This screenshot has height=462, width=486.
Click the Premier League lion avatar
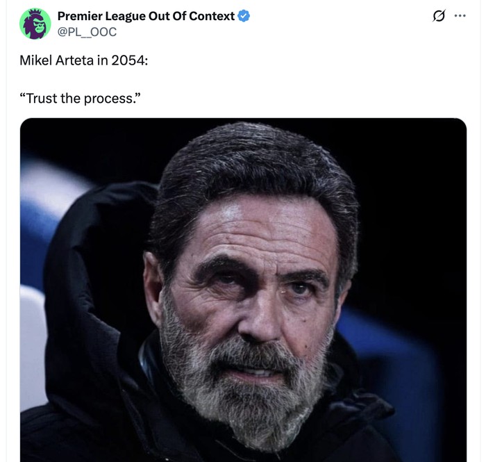pyautogui.click(x=35, y=23)
